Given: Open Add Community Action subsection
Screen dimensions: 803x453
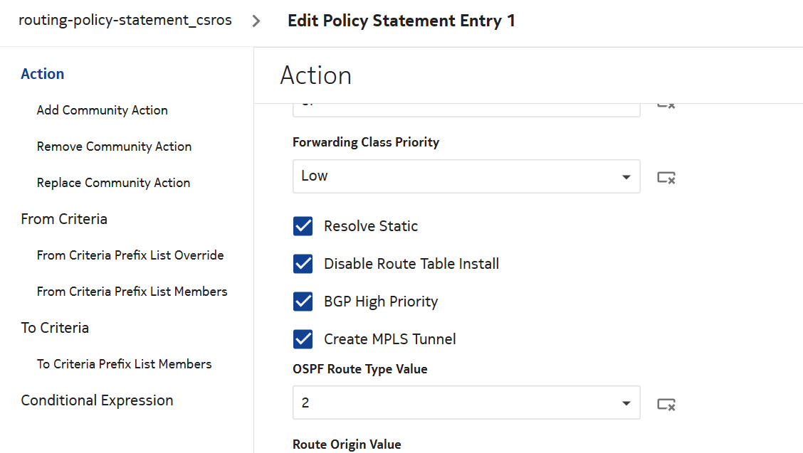Looking at the screenshot, I should 103,110.
